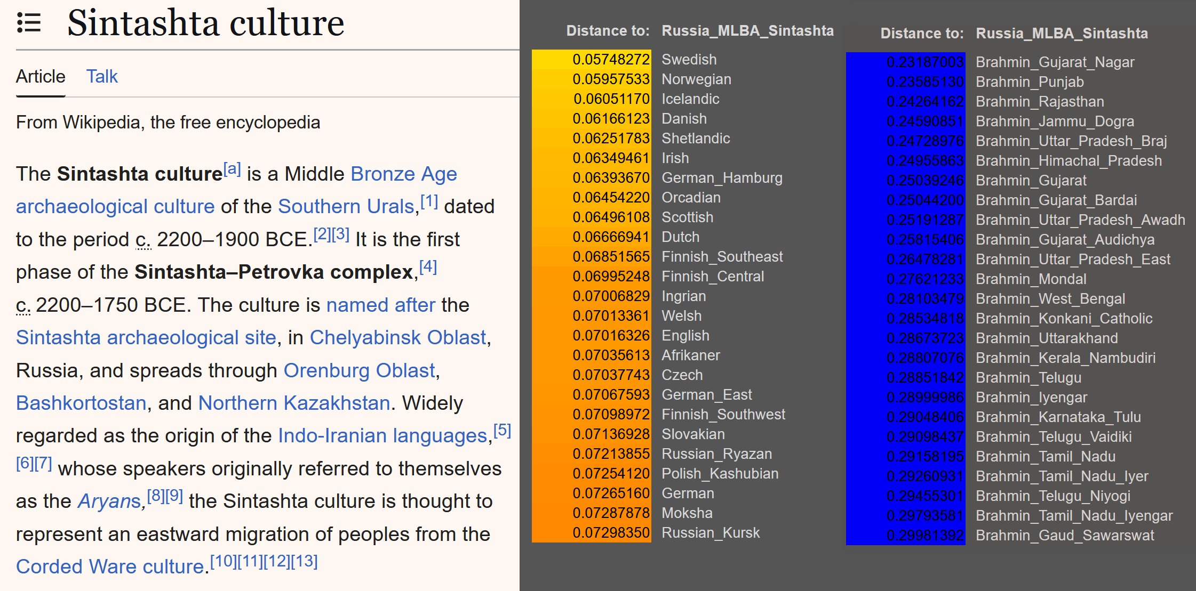Open the Chelyabinsk Oblast link

pyautogui.click(x=398, y=338)
